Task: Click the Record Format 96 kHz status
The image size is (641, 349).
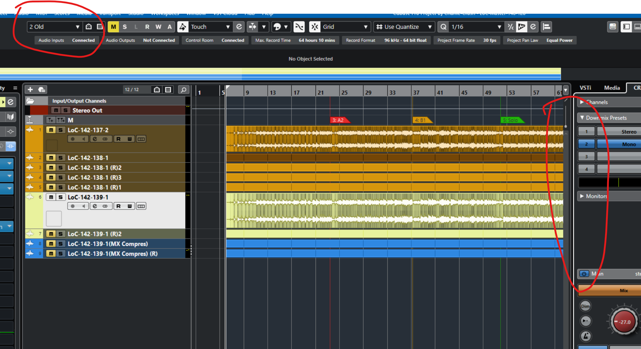Action: pos(386,40)
